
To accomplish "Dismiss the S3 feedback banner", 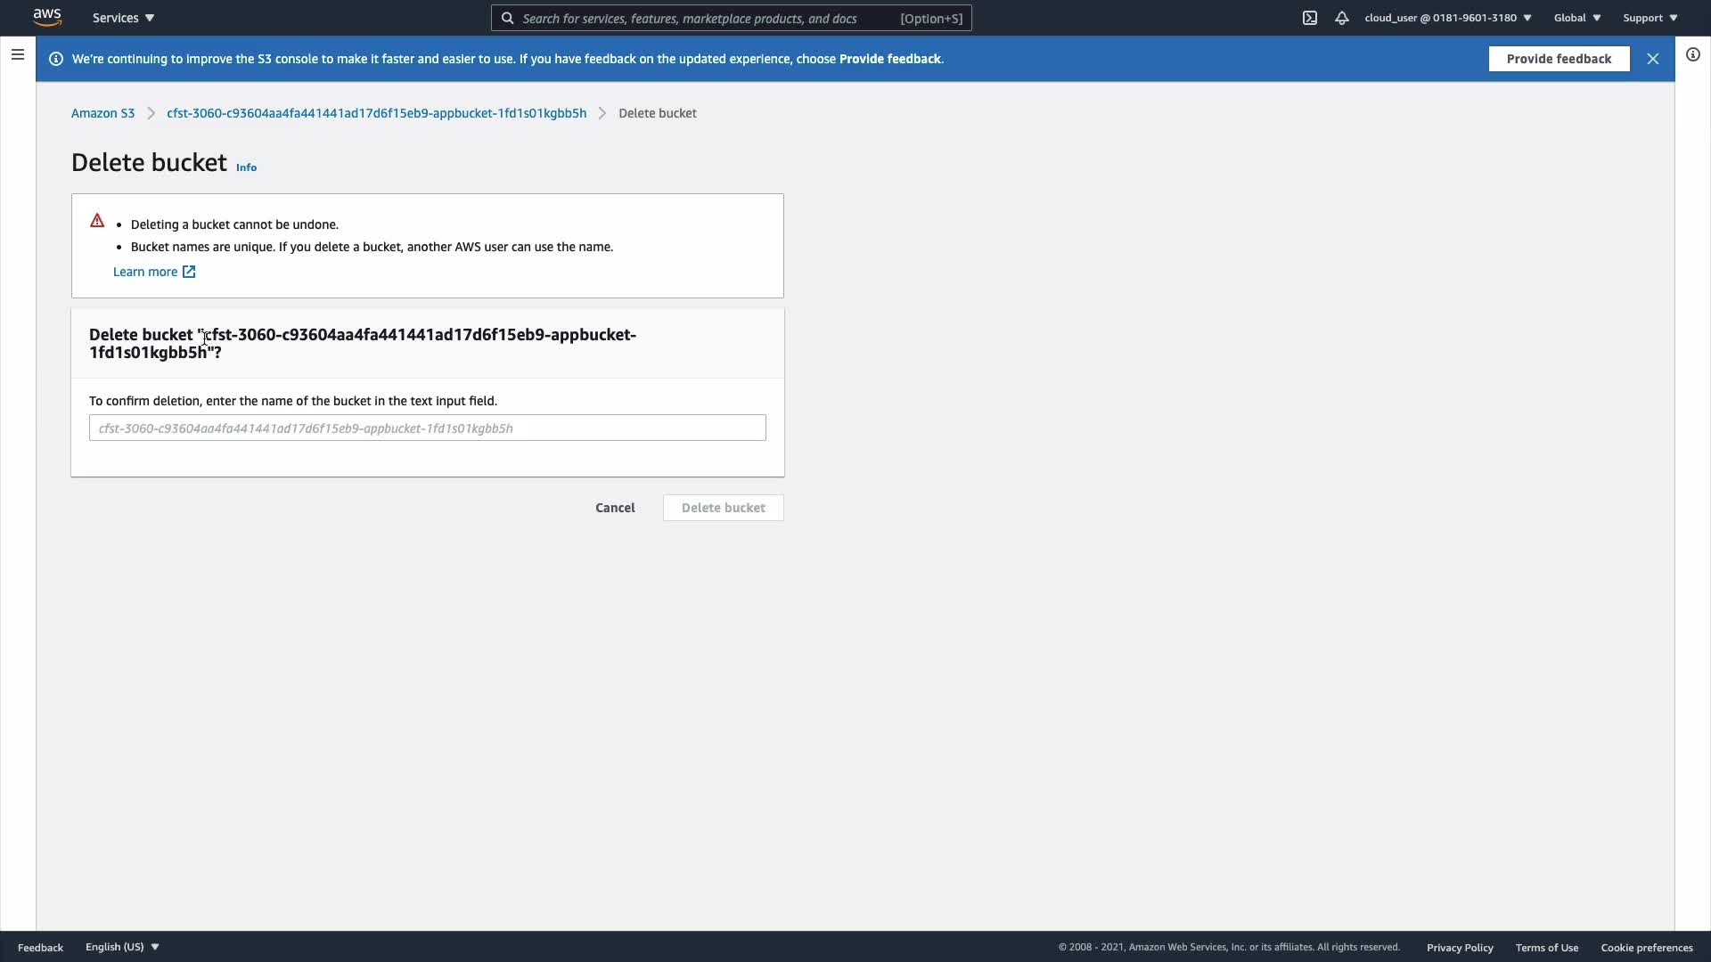I will pos(1652,59).
